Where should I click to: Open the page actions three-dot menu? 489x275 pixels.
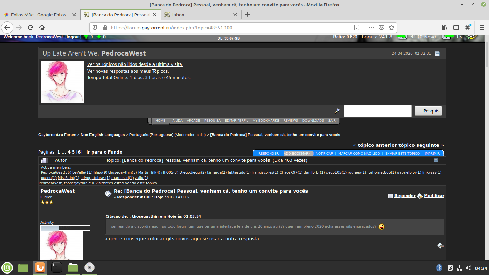[x=371, y=27]
